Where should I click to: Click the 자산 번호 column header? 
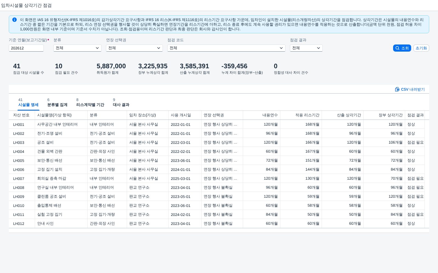[22, 115]
